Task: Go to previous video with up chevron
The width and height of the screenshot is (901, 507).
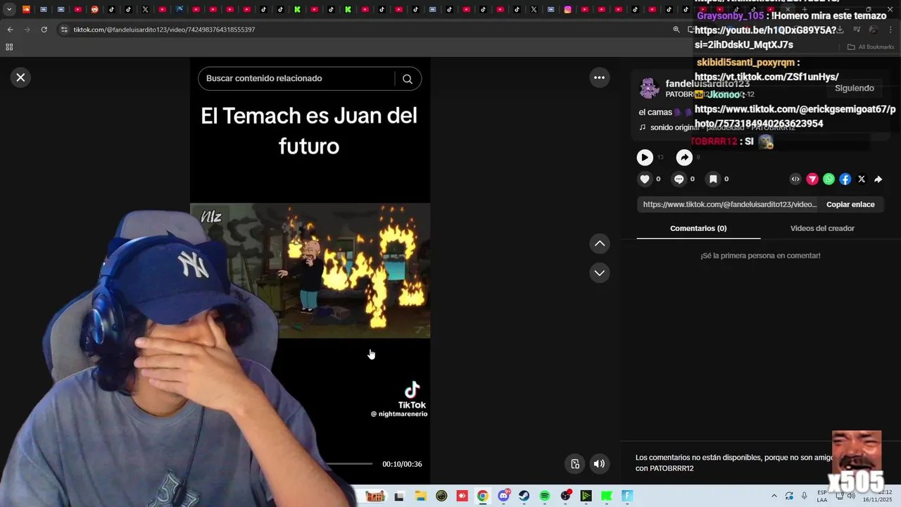Action: pos(599,244)
